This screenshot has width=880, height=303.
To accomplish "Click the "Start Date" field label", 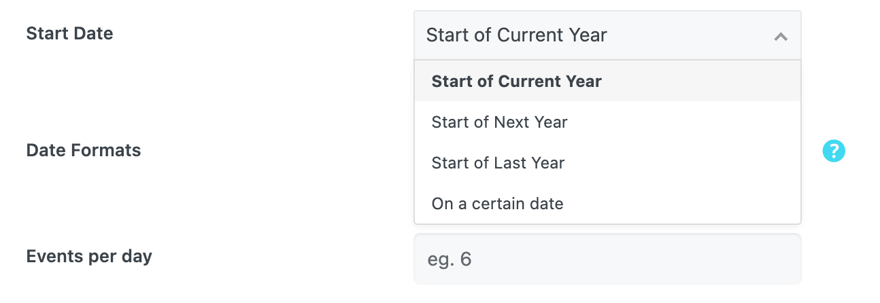I will pos(69,33).
